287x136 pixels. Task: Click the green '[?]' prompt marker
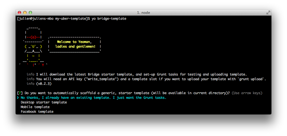pos(20,93)
